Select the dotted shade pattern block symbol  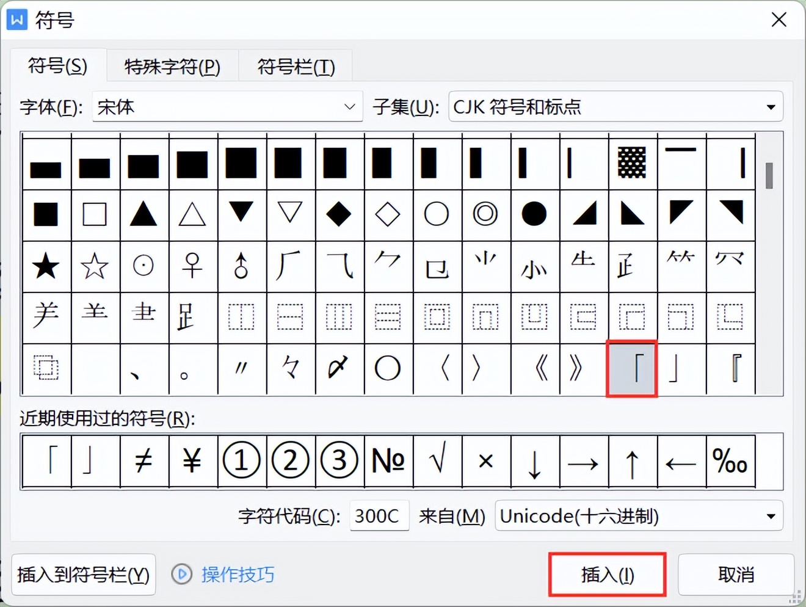(x=632, y=162)
